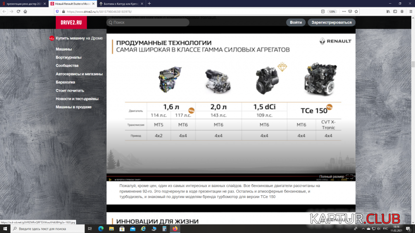Open the 'Стоит почитать' sidebar link
The height and width of the screenshot is (233, 415).
(70, 91)
